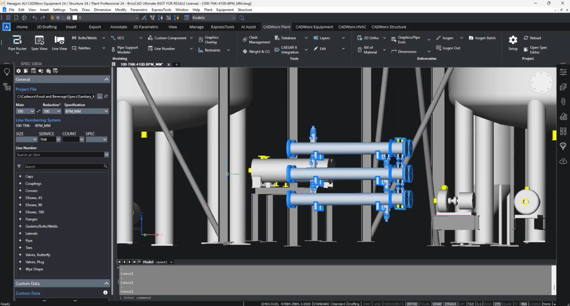Toggle GRID in status bar

[377, 304]
